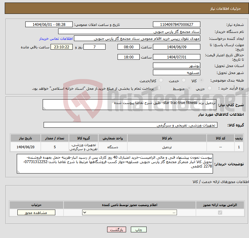The width and height of the screenshot is (249, 238).
Task: Click the نام کالا column header
Action: pyautogui.click(x=167, y=138)
